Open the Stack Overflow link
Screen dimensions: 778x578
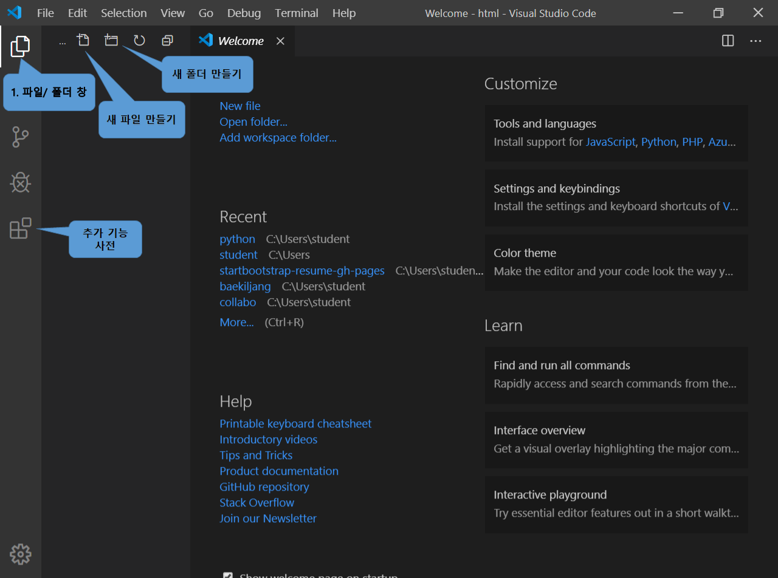pos(256,502)
